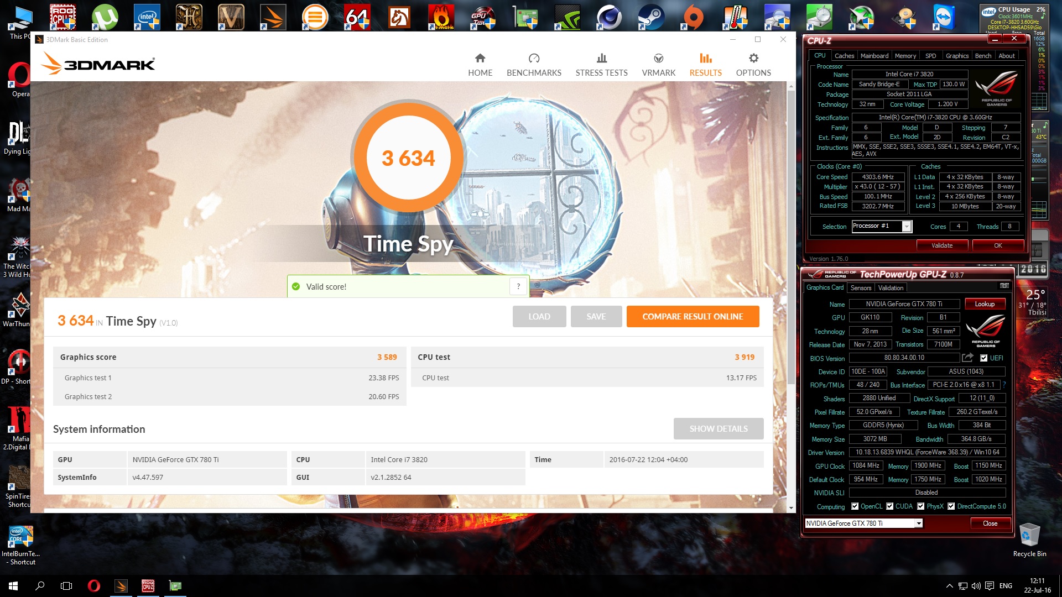Expand system tray hidden icons chevron
The image size is (1062, 597).
pyautogui.click(x=949, y=586)
